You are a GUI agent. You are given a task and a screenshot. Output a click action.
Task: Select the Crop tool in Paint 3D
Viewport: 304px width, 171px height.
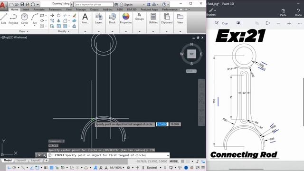[221, 23]
